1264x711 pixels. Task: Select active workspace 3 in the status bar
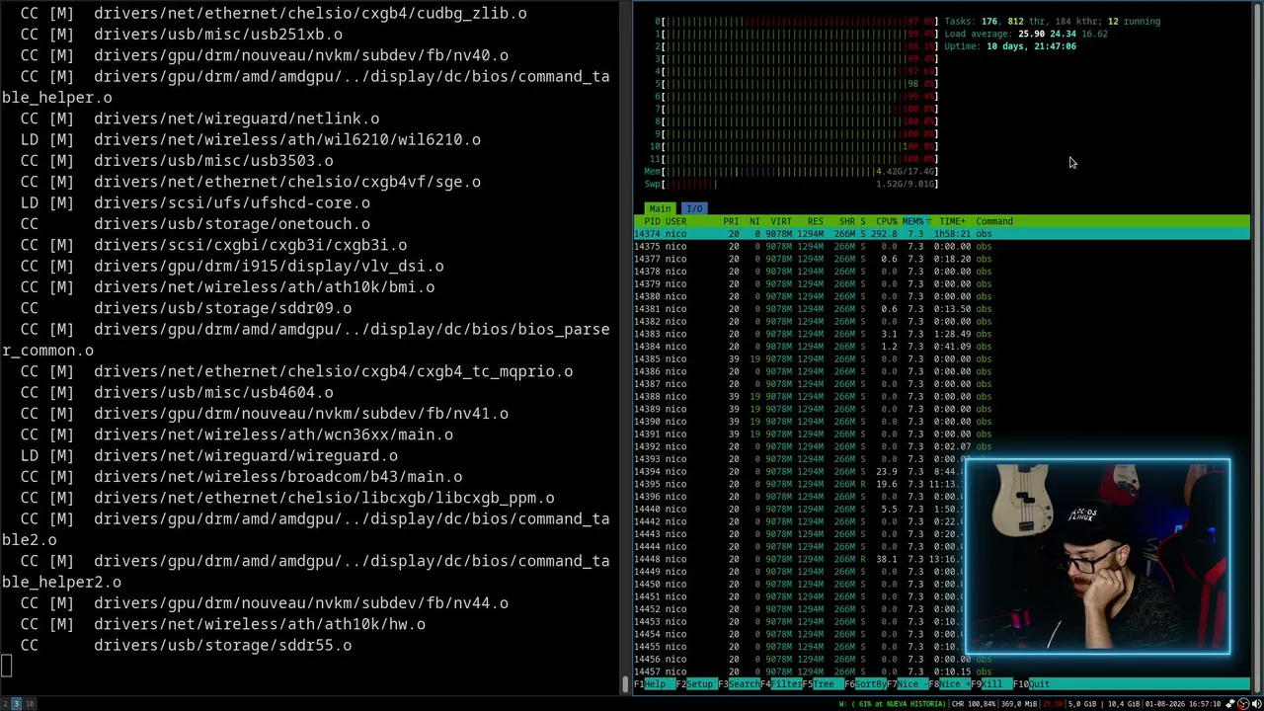pyautogui.click(x=16, y=704)
